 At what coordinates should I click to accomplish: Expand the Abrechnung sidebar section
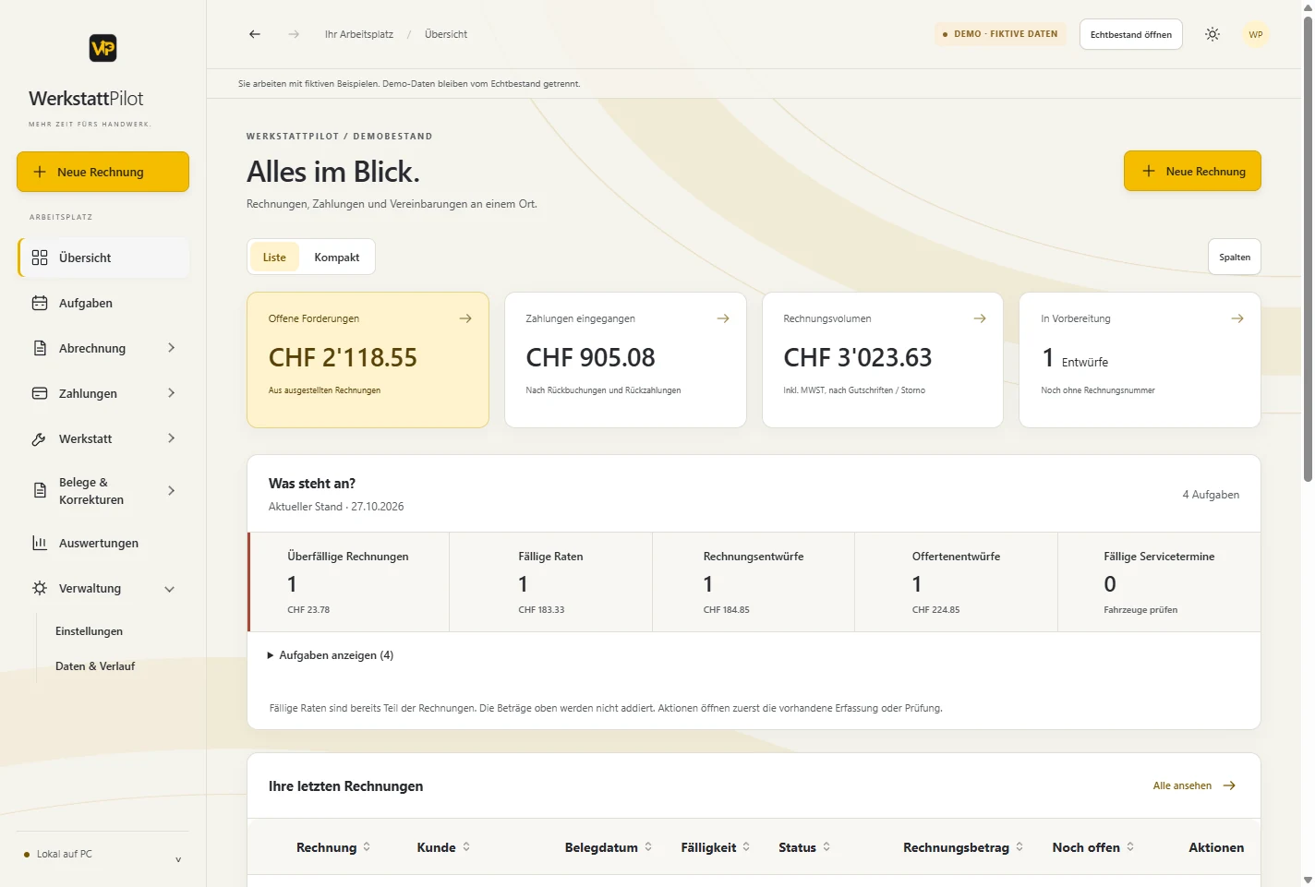point(103,348)
